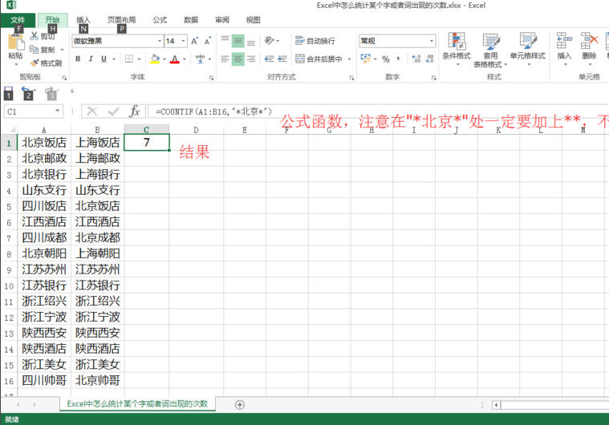Select cell C1 containing 7
609x425 pixels.
[146, 143]
